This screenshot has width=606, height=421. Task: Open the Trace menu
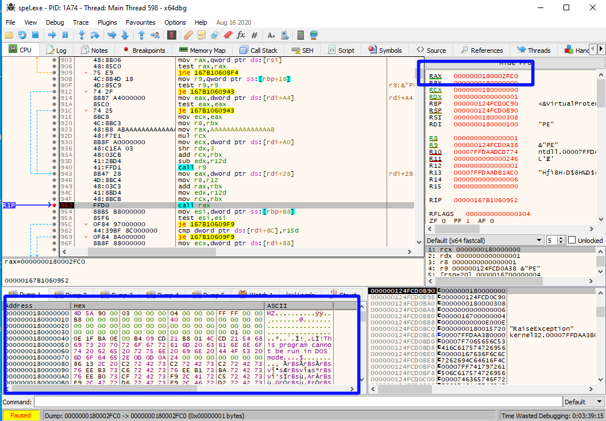pyautogui.click(x=80, y=22)
